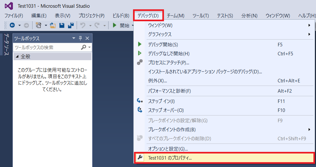Image resolution: width=316 pixels, height=167 pixels.
Task: Select インストールされているアプリケーション パッケージのデバッグ(D)...
Action: coord(224,72)
